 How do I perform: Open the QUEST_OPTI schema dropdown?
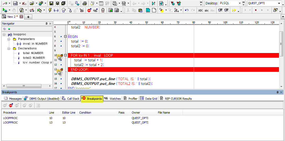(279, 3)
